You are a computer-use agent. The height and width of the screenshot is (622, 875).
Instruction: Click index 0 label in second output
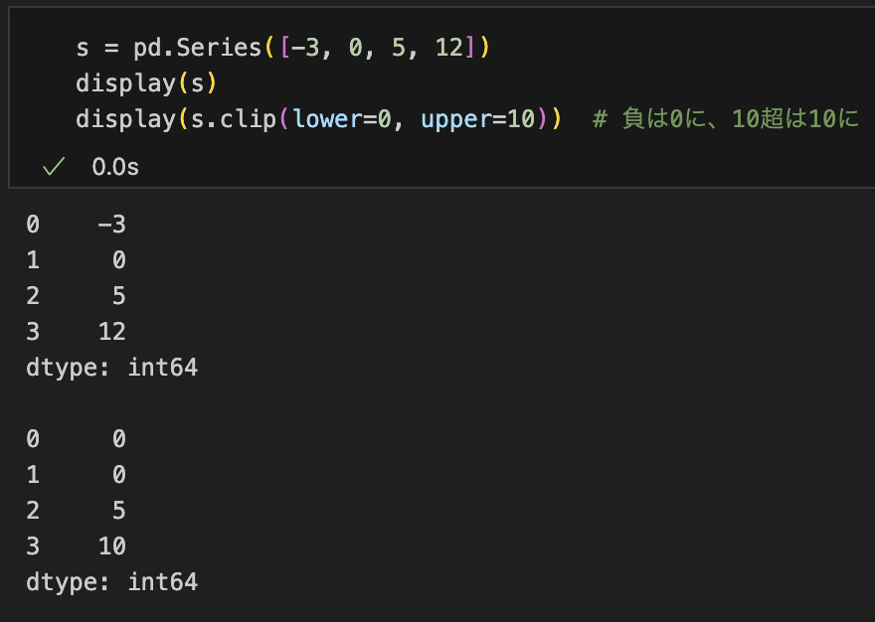point(33,438)
